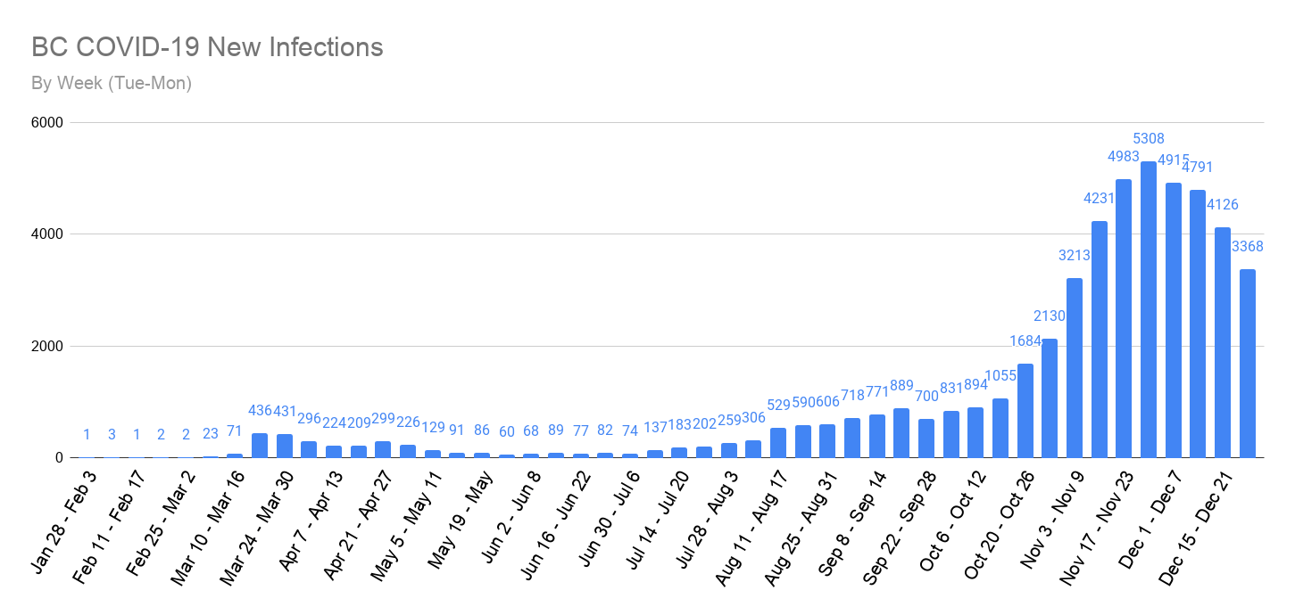Click the data label 4791
Image resolution: width=1295 pixels, height=615 pixels.
coord(1198,167)
